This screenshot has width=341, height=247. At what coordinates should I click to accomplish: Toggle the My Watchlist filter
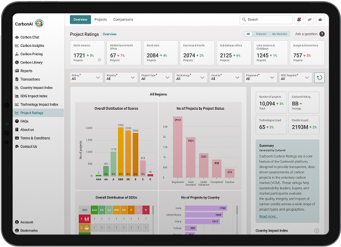click(x=279, y=34)
